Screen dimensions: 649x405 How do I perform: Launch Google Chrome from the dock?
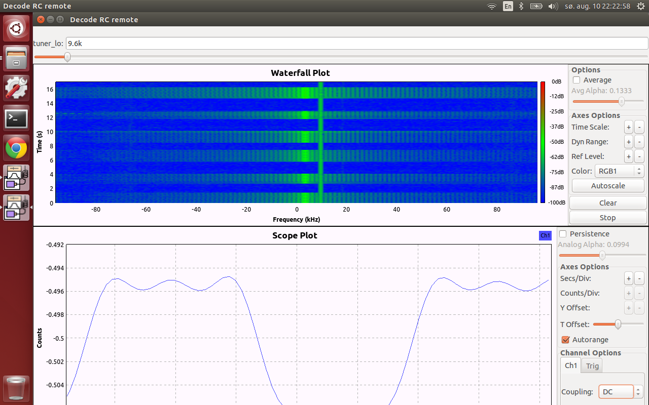17,149
